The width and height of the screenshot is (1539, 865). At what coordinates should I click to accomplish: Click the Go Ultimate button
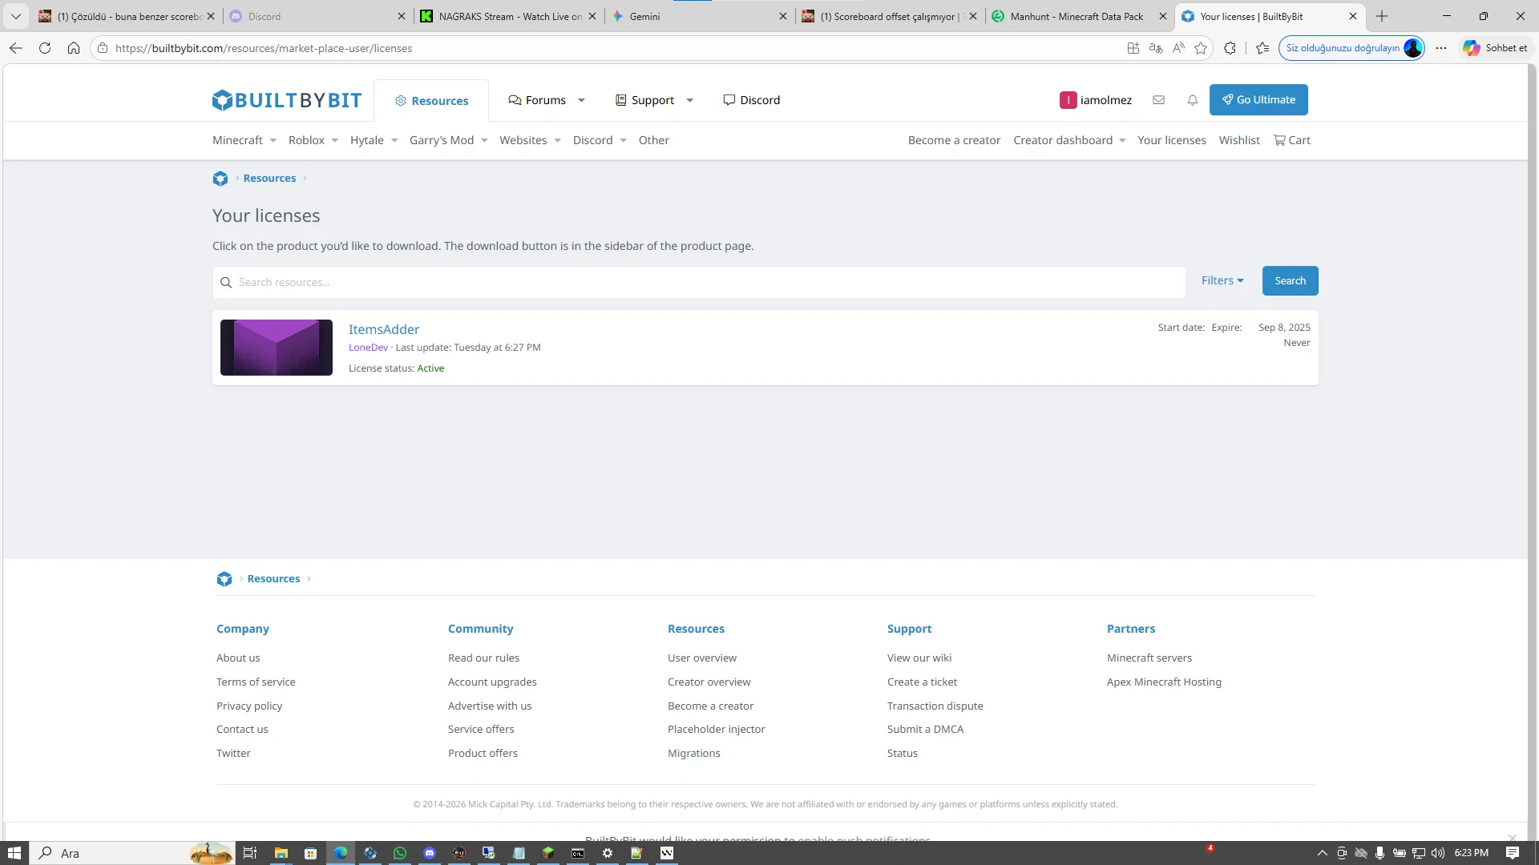coord(1258,100)
